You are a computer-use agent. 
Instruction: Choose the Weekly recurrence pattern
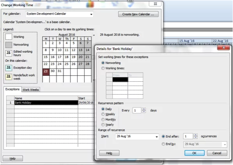coord(103,114)
